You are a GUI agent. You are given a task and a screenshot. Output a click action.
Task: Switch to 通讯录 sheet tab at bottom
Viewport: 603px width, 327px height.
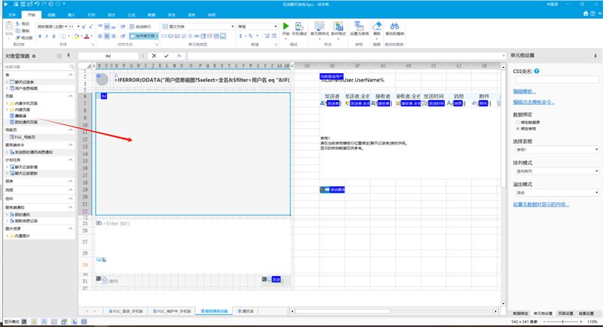[x=246, y=311]
